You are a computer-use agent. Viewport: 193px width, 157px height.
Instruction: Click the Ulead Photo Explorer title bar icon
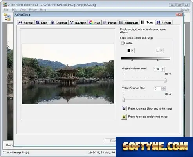[5, 5]
